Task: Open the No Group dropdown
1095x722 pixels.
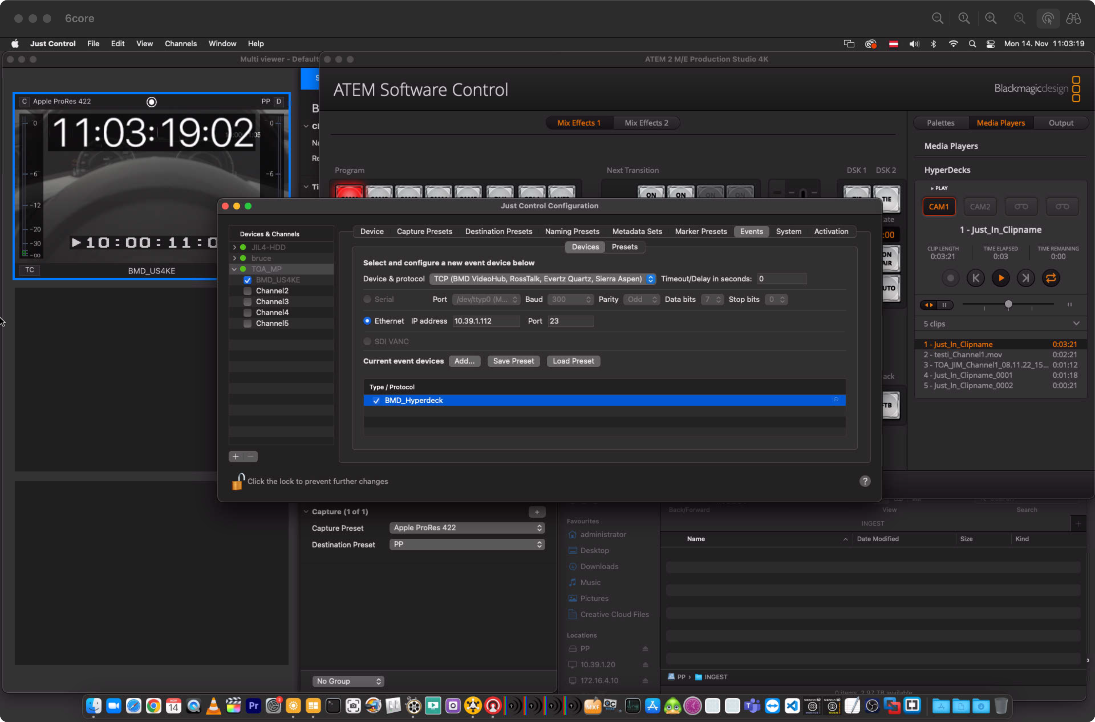Action: click(x=348, y=681)
